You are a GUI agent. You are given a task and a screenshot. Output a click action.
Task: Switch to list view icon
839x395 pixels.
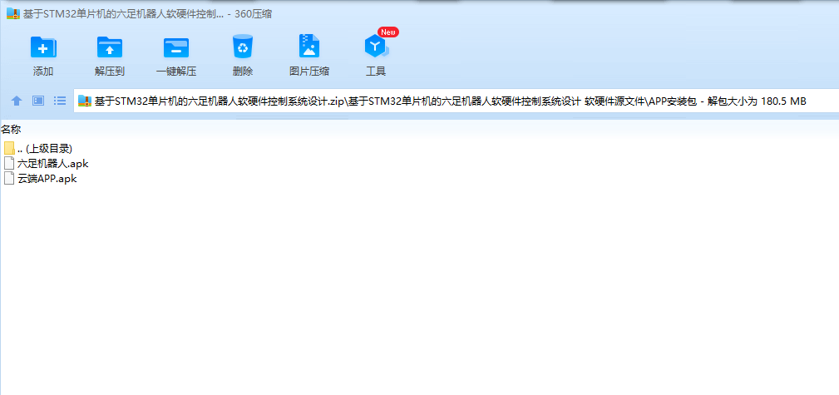click(59, 101)
